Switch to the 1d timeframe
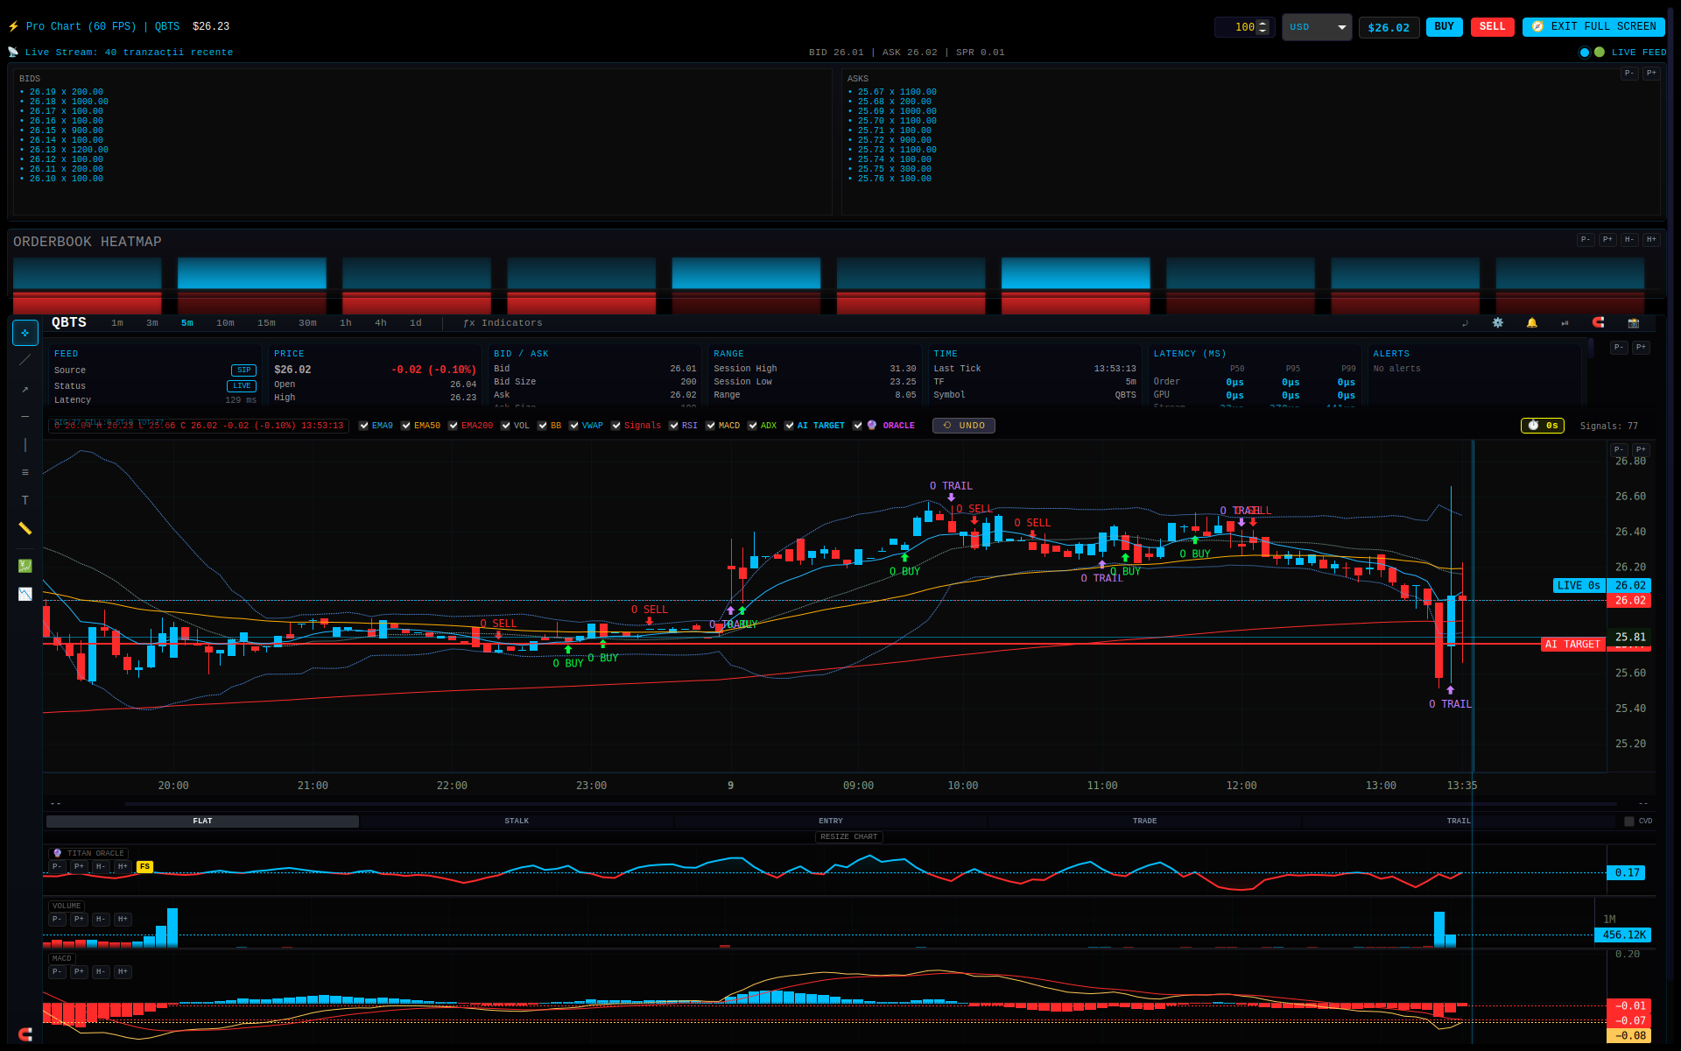Screen dimensions: 1681x1051 click(x=416, y=323)
